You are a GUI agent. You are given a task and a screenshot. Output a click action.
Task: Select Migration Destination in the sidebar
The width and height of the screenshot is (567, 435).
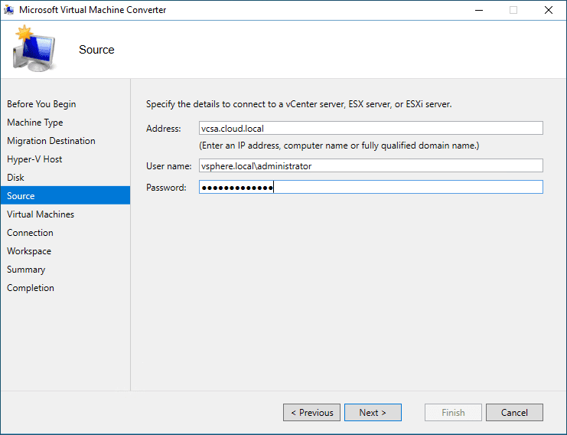(51, 141)
